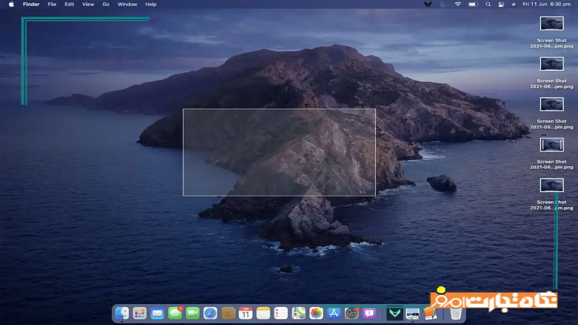Open Finder from the Dock
Image resolution: width=578 pixels, height=325 pixels.
click(x=122, y=313)
